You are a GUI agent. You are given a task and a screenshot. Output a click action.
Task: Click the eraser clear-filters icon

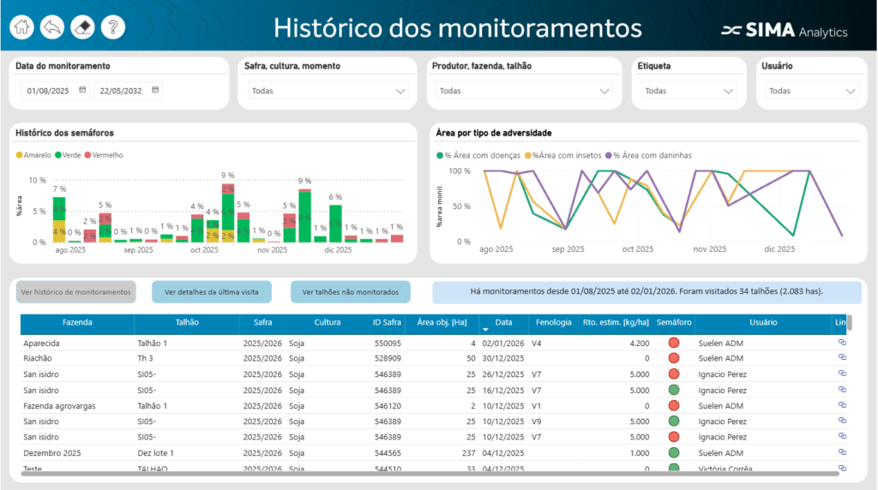(x=82, y=27)
